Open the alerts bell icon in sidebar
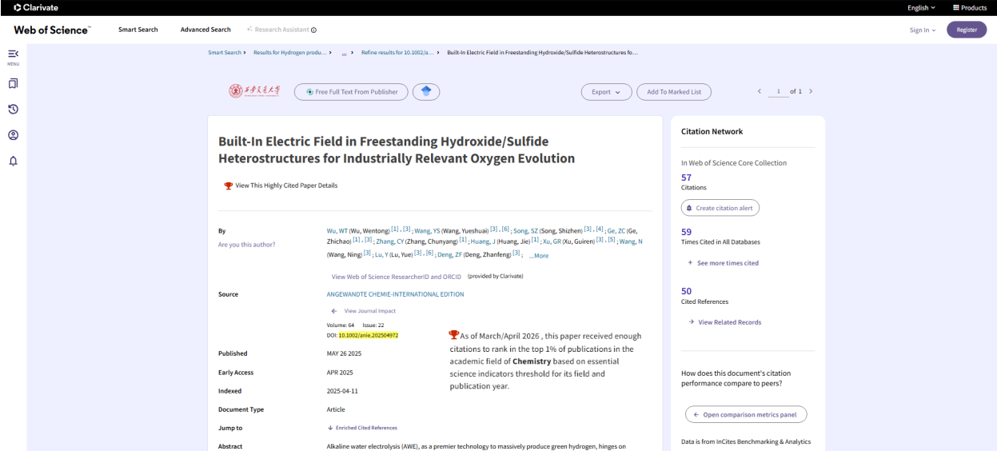 point(13,160)
